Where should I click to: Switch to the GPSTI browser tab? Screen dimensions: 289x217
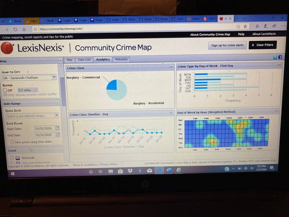(x=210, y=19)
